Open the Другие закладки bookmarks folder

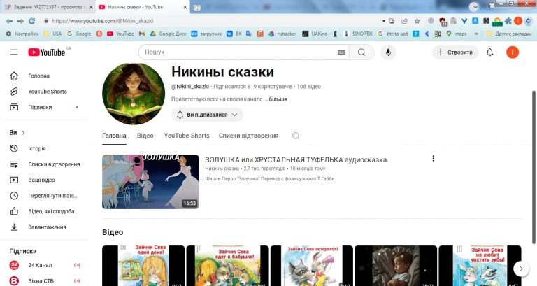(509, 34)
